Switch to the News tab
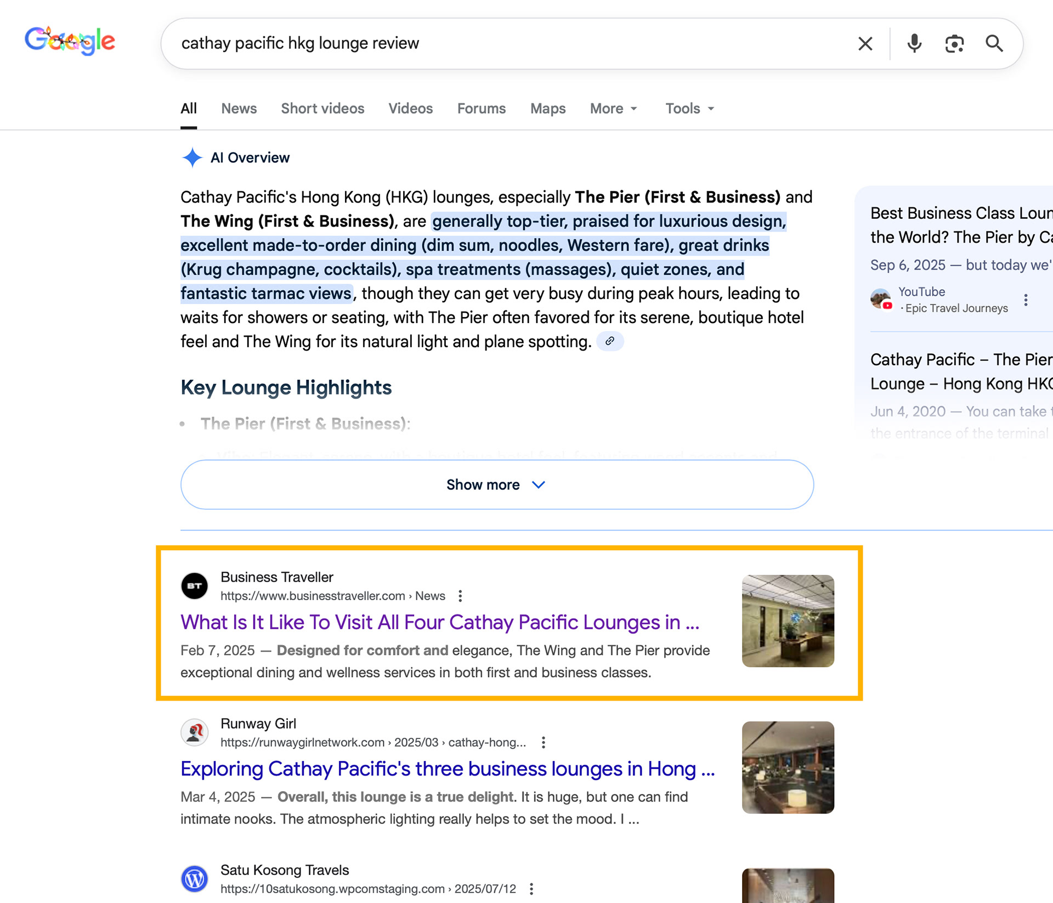This screenshot has width=1053, height=903. 239,109
